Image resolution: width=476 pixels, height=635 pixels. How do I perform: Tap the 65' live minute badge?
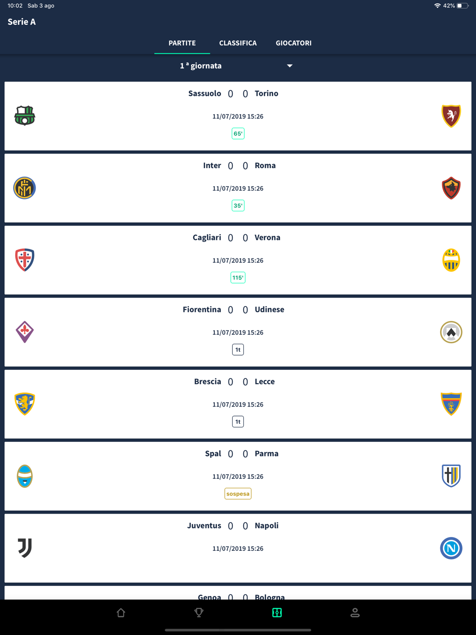(238, 134)
